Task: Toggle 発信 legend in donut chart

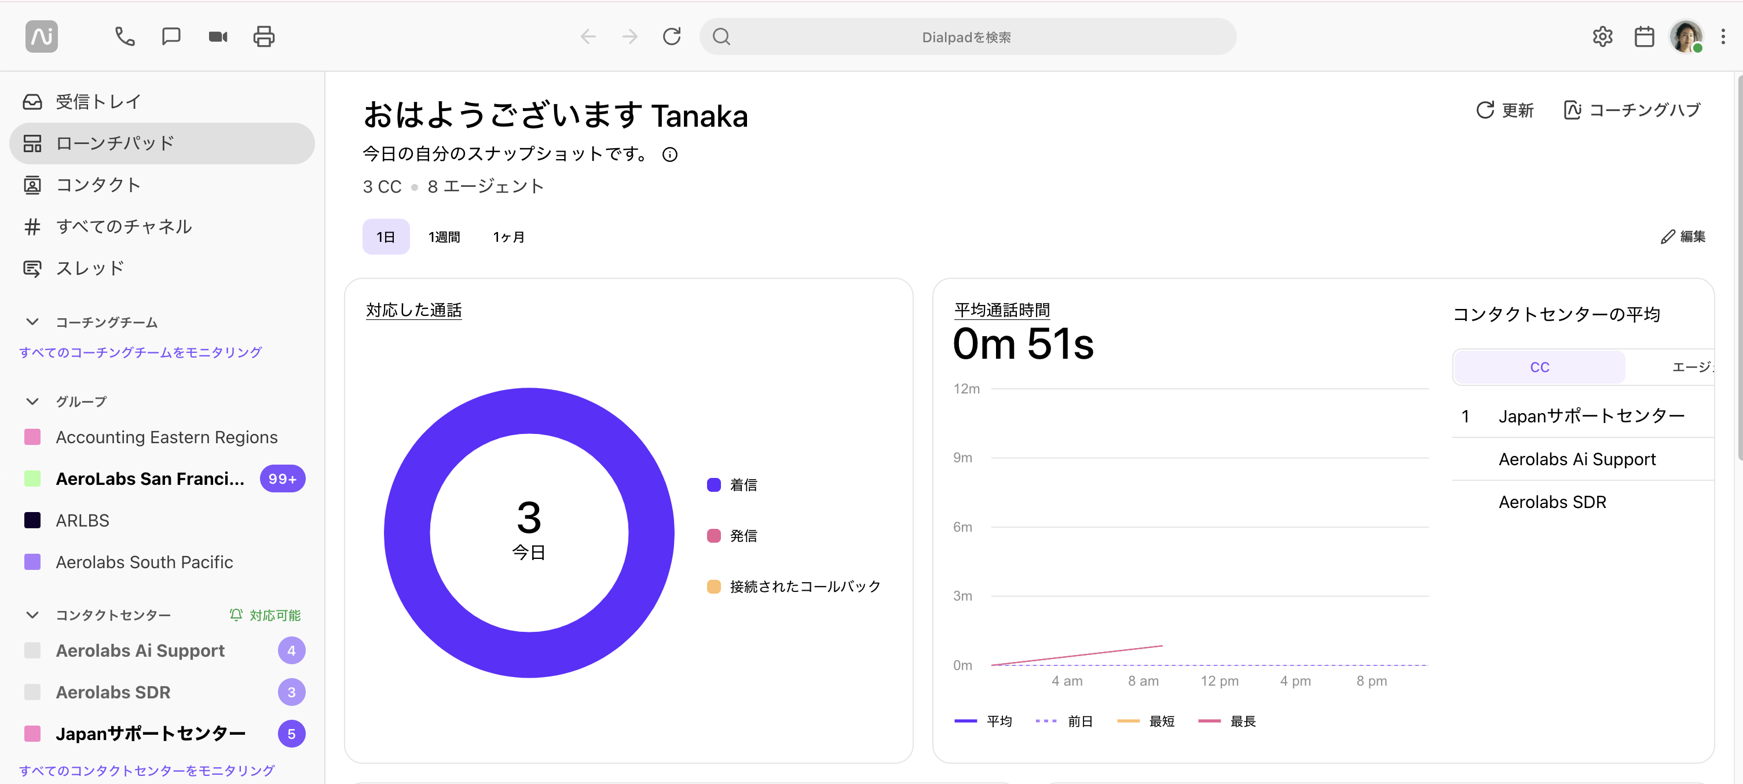Action: [732, 536]
